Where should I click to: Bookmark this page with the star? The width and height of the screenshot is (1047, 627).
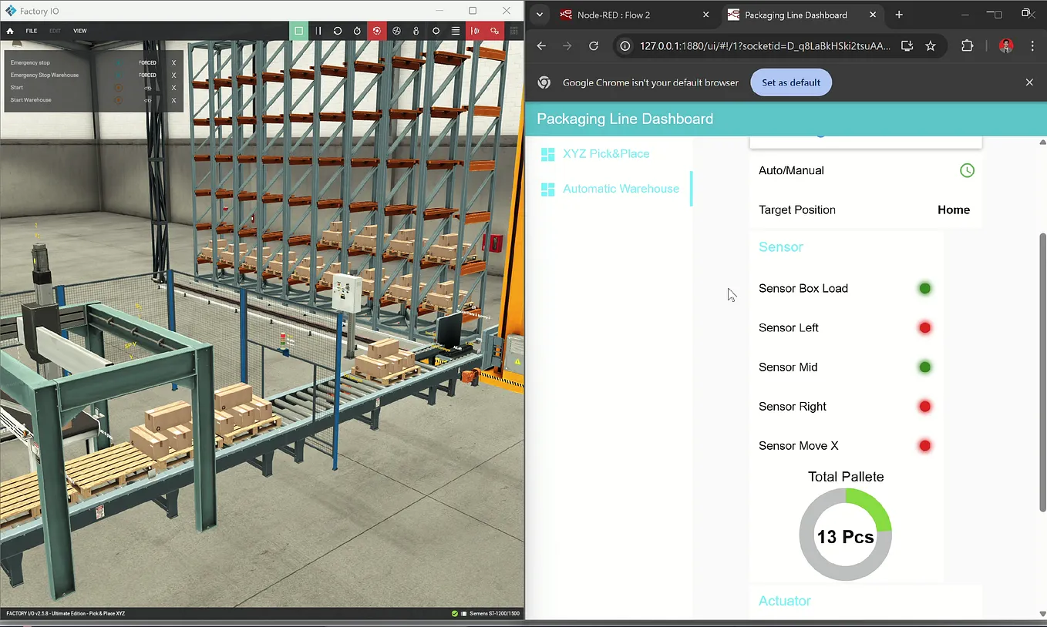click(x=931, y=46)
